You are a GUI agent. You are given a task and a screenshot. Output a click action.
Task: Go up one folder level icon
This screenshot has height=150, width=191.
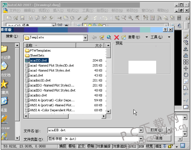(x=102, y=37)
